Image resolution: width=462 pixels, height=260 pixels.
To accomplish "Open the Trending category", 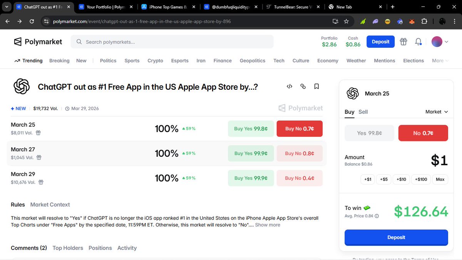I will click(28, 60).
